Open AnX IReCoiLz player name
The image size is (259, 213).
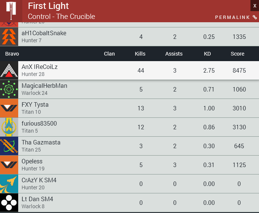click(x=39, y=67)
